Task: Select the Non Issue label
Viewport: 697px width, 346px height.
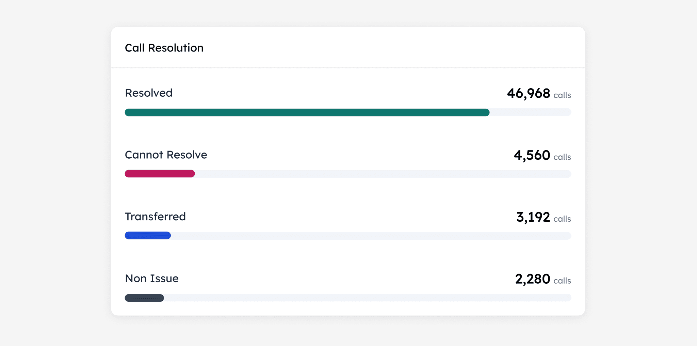Action: [x=152, y=279]
